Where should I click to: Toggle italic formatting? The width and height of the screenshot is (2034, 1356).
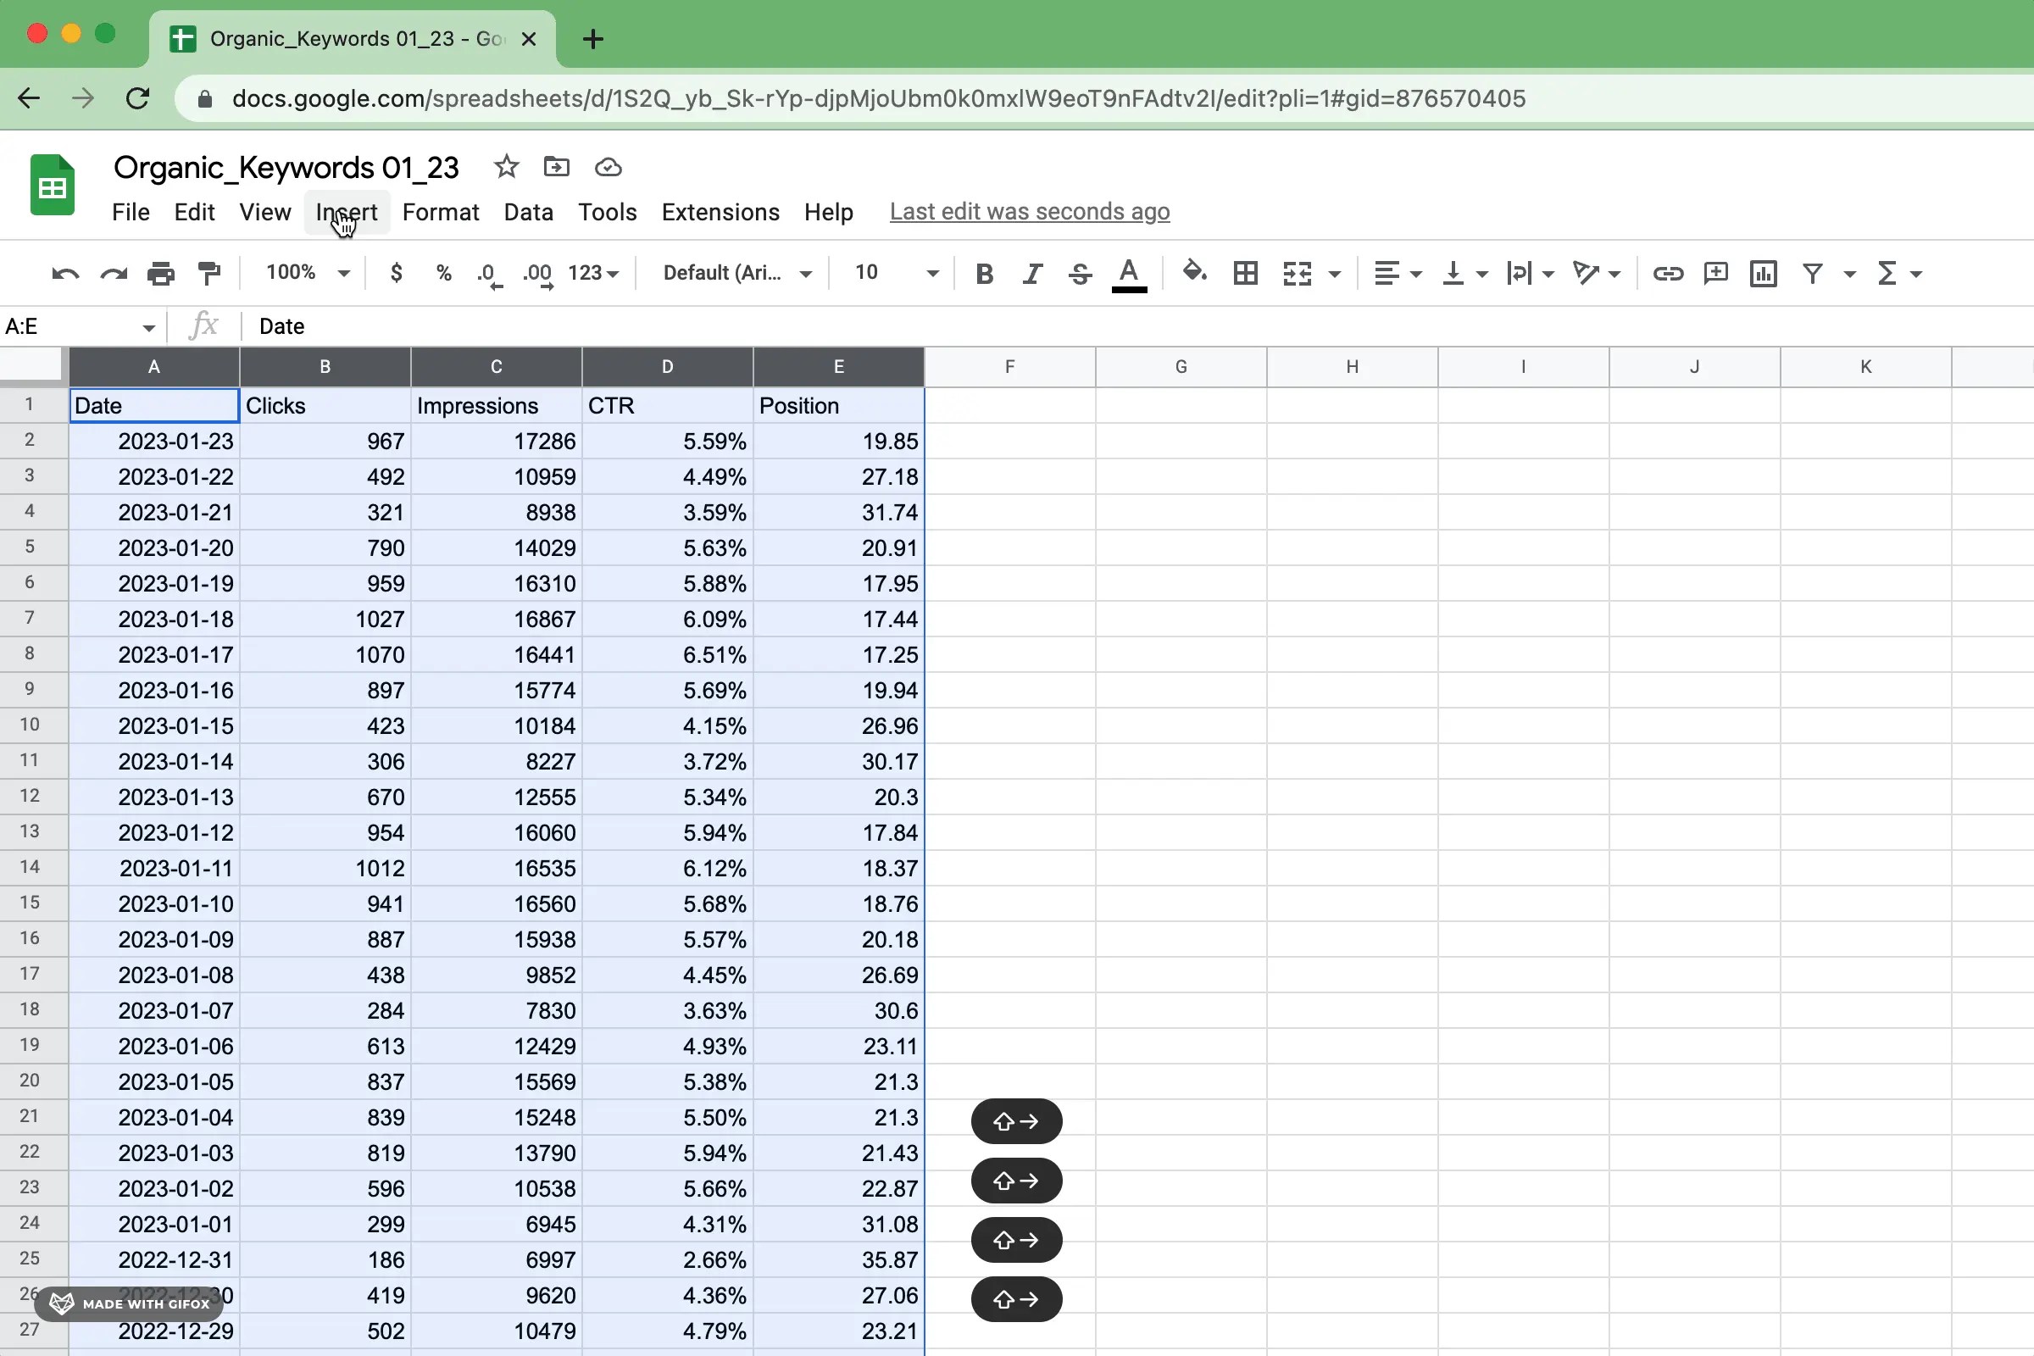pos(1031,272)
